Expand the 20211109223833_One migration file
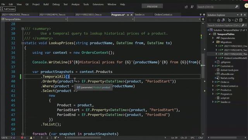 (216, 46)
